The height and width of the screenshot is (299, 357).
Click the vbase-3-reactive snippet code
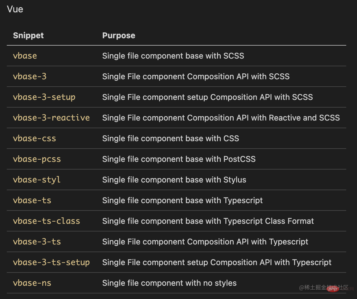coord(51,118)
